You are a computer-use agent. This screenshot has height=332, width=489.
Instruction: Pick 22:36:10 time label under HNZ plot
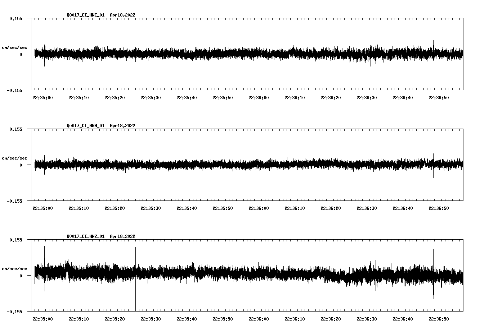(x=295, y=319)
